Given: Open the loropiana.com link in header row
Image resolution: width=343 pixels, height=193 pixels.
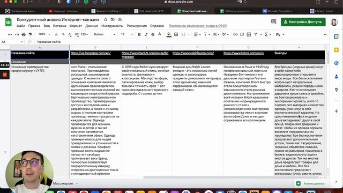Looking at the screenshot, I should (x=91, y=53).
